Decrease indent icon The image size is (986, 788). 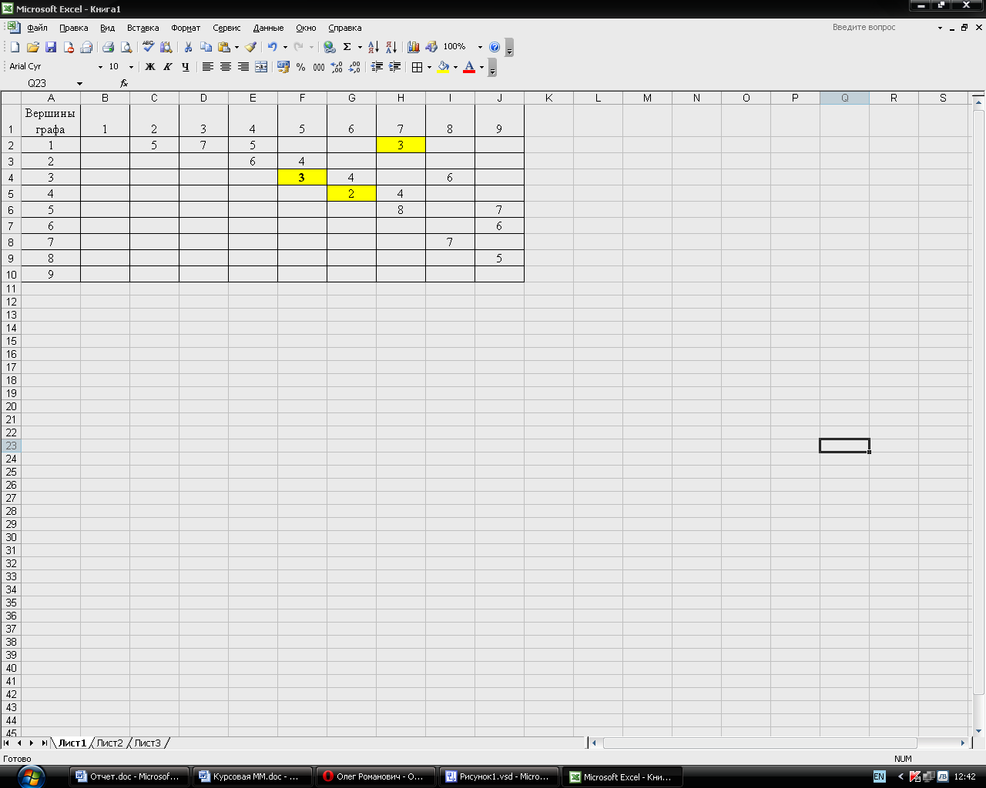[x=377, y=67]
